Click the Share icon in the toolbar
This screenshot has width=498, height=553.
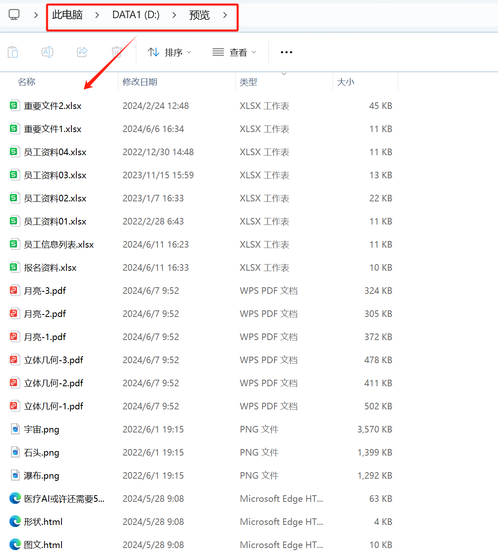[x=82, y=52]
